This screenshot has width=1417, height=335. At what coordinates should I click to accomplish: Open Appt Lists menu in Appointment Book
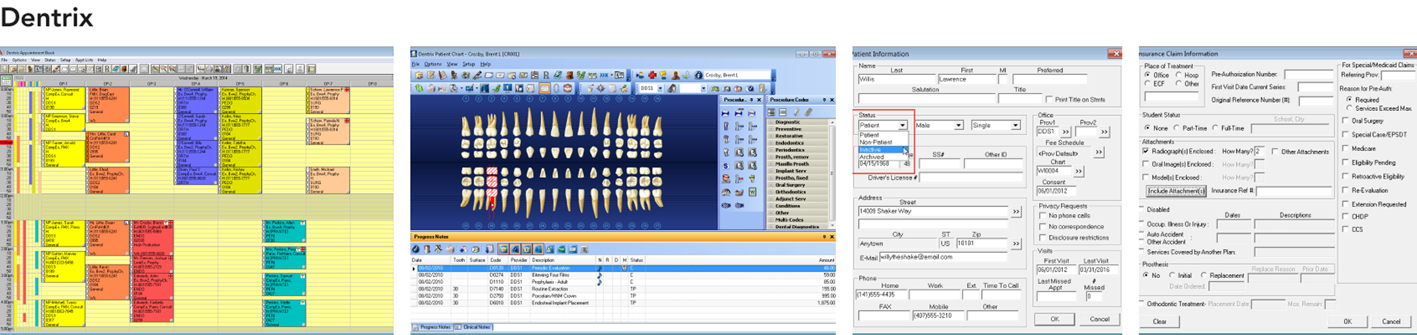tap(84, 60)
